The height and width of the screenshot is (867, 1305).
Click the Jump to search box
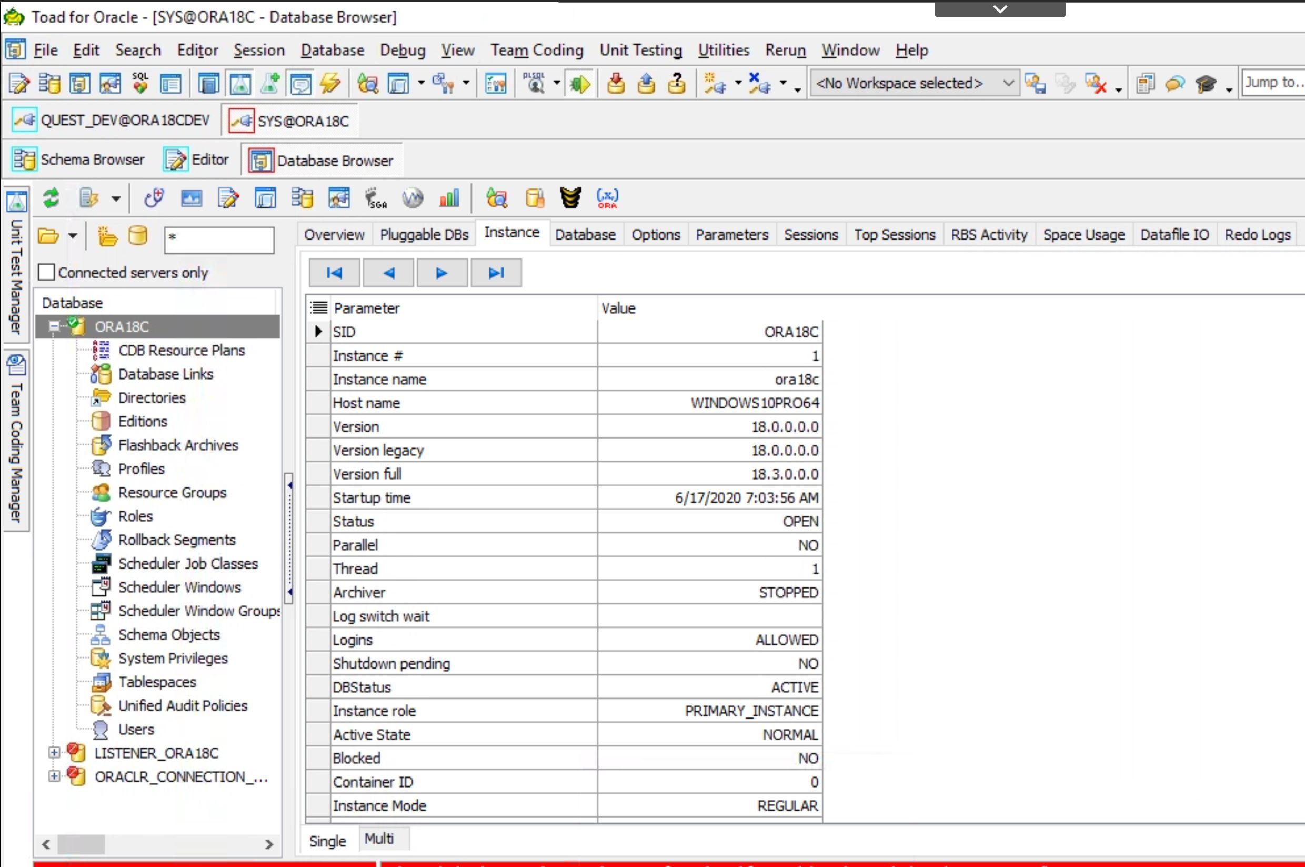coord(1273,83)
